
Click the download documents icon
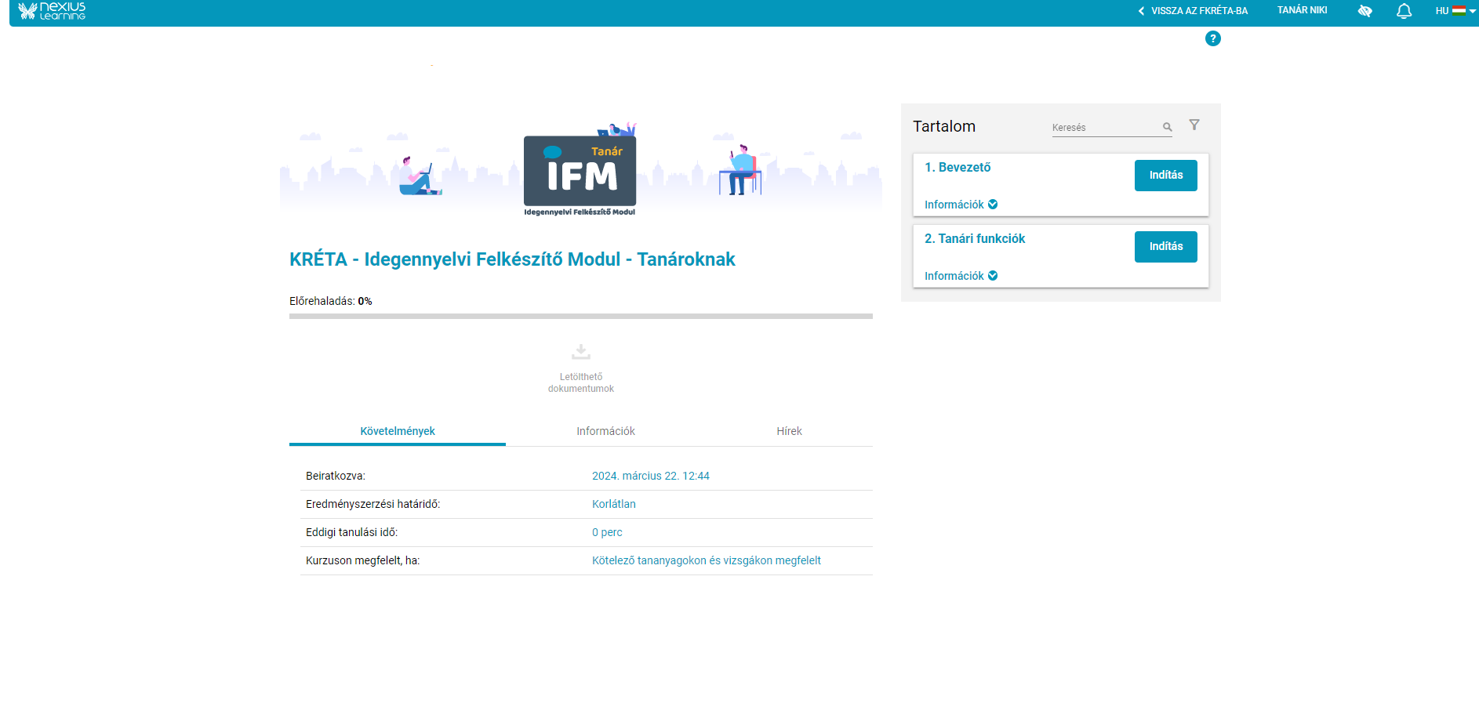click(x=581, y=351)
